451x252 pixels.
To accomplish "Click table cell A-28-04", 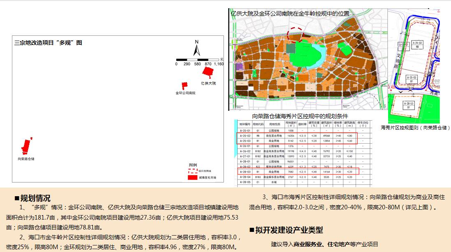I will pyautogui.click(x=245, y=177).
